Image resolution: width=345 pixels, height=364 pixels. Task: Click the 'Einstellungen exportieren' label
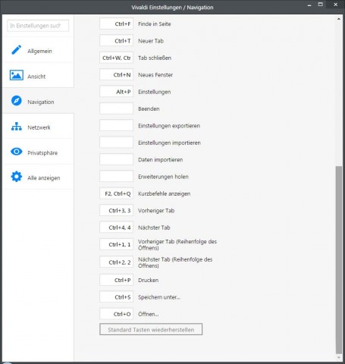pos(169,126)
